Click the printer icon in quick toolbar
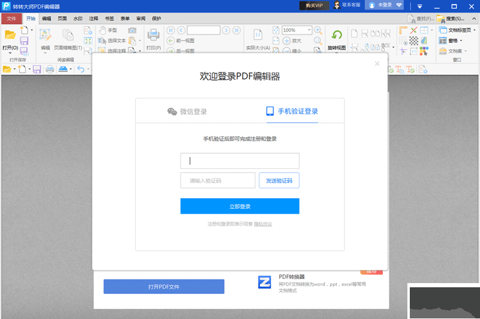Image resolution: width=480 pixels, height=319 pixels. coord(50,69)
